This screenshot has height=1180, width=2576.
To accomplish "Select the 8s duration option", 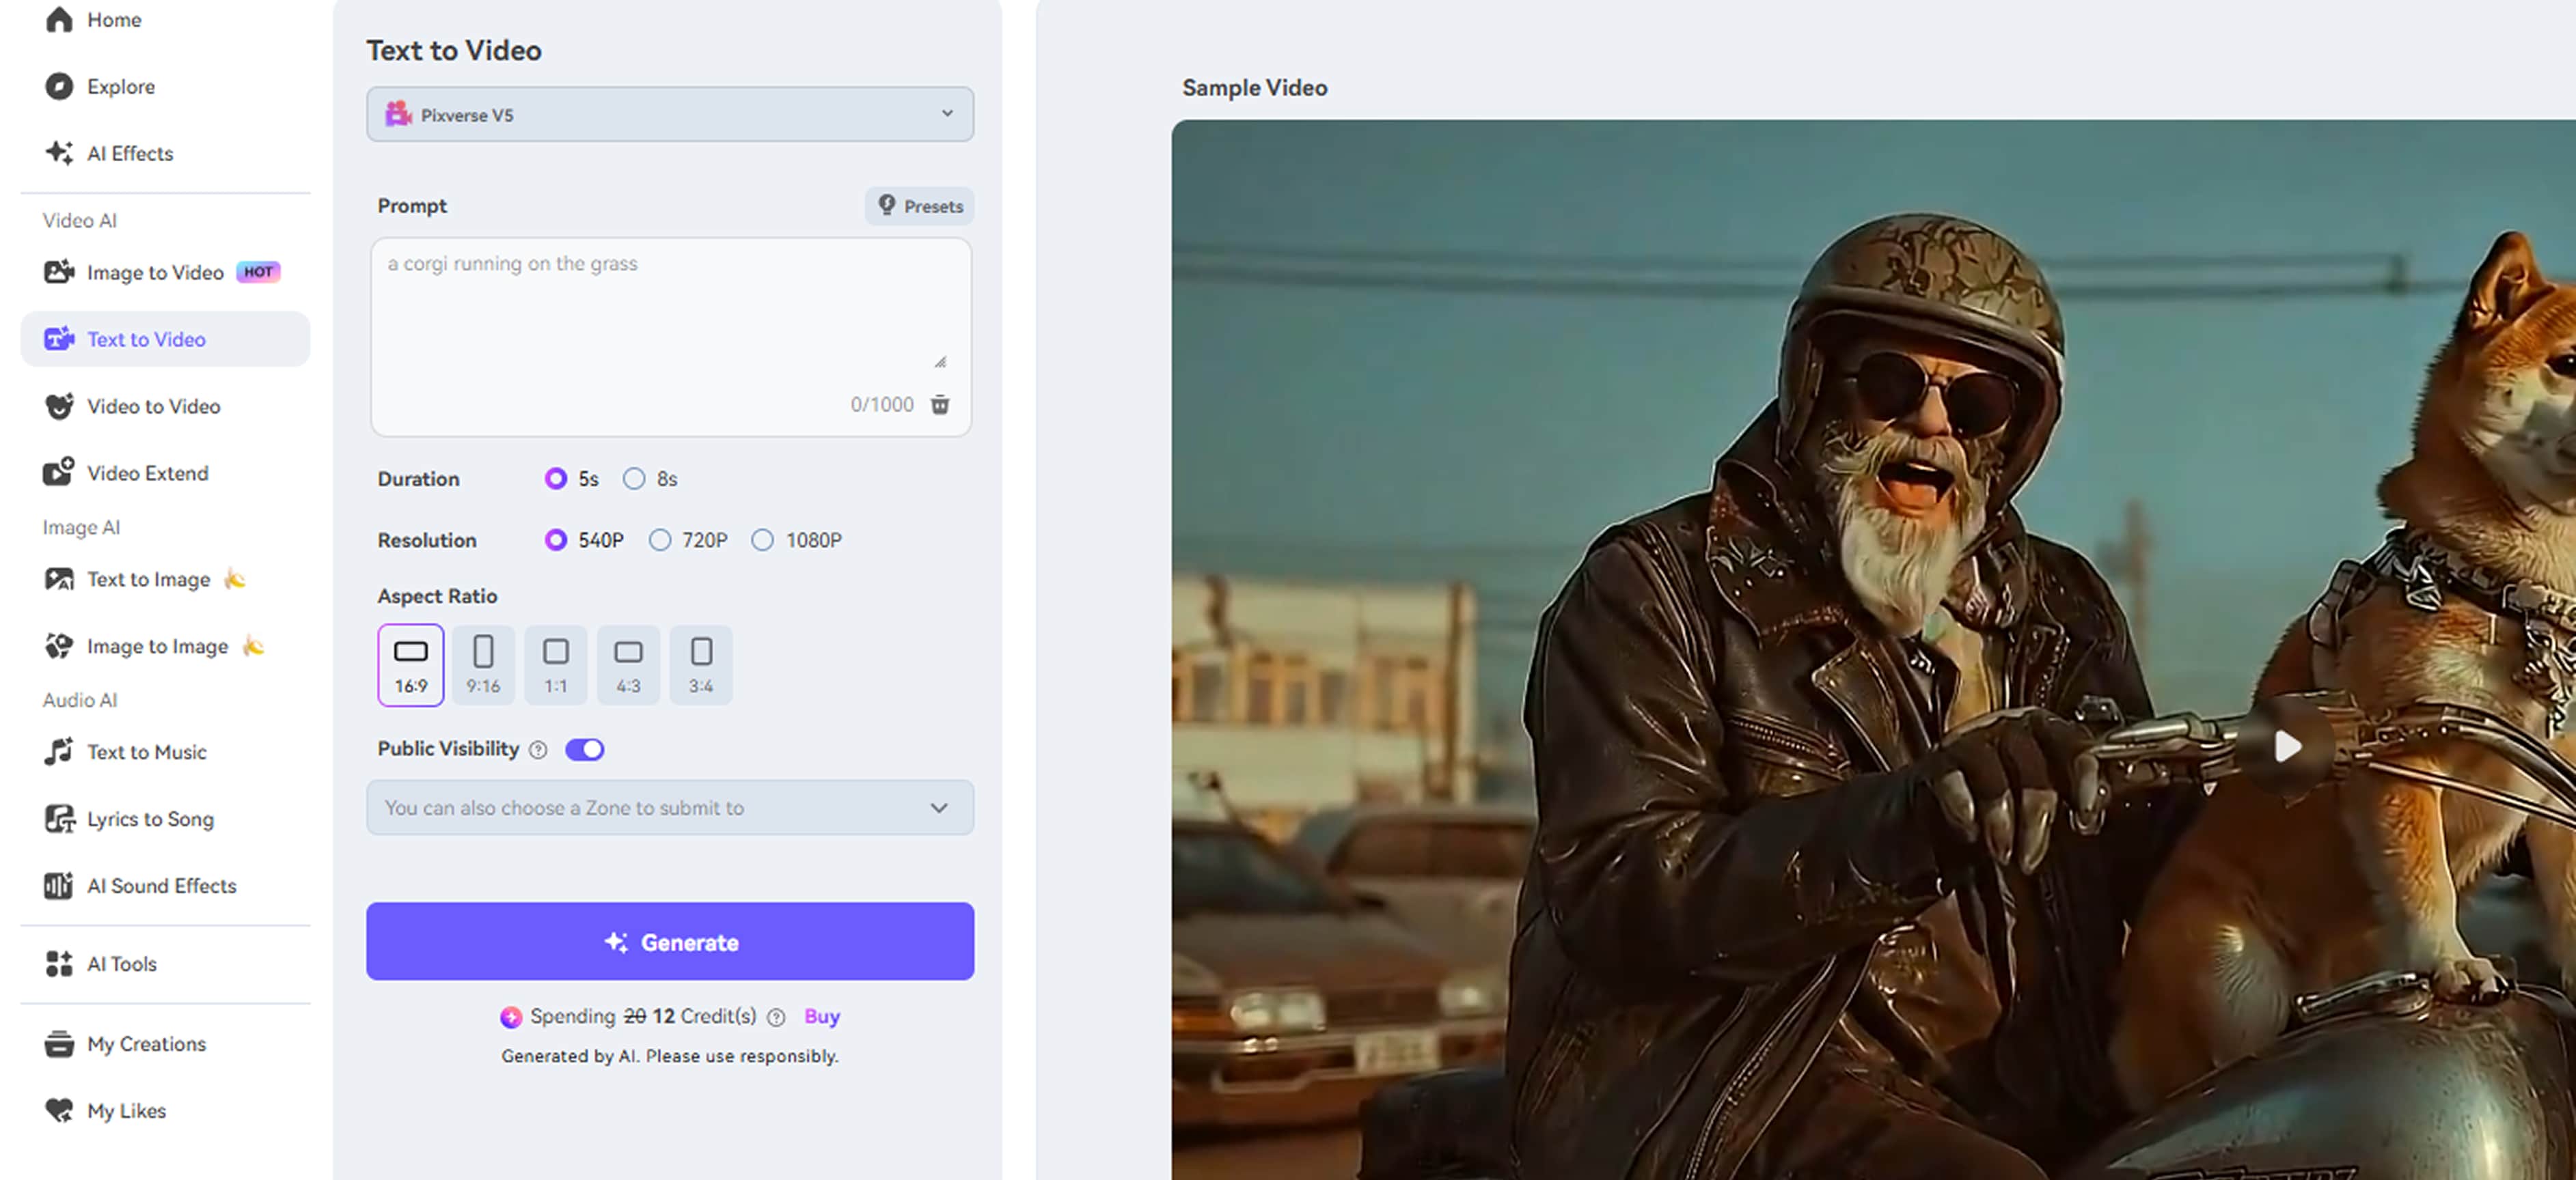I will pyautogui.click(x=634, y=479).
